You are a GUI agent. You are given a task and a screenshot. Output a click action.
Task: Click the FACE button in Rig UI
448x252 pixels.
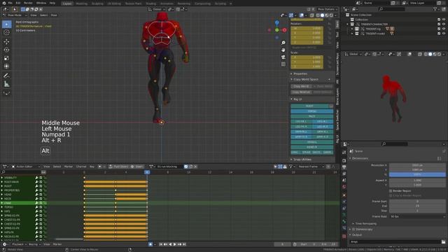click(x=311, y=116)
